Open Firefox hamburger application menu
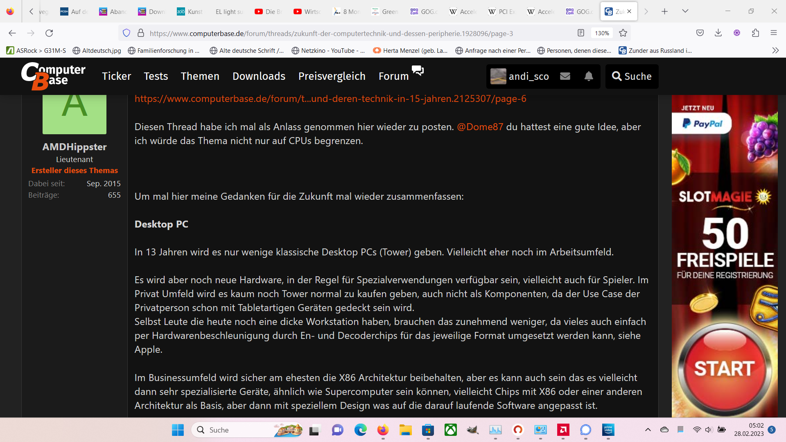Screen dimensions: 786x442 tap(773, 33)
